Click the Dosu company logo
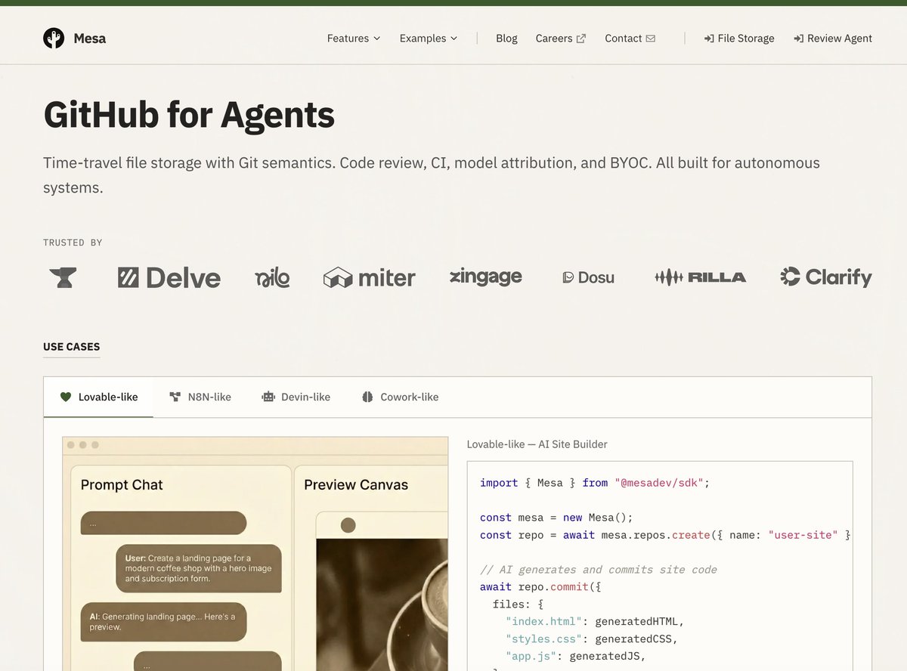This screenshot has width=907, height=671. pyautogui.click(x=589, y=277)
